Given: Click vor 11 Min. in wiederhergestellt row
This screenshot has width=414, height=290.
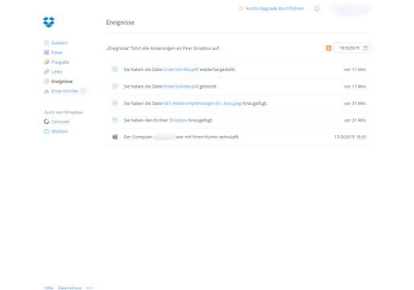Looking at the screenshot, I should (x=355, y=69).
